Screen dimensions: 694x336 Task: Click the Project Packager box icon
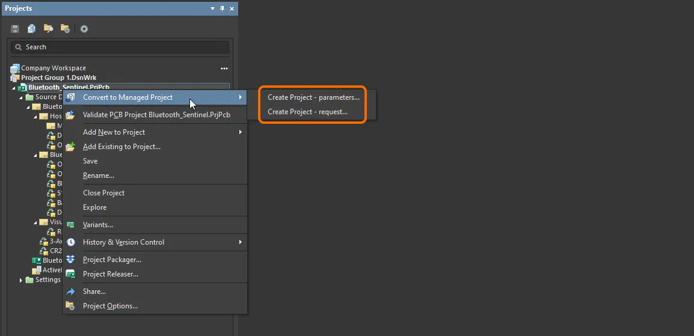pyautogui.click(x=70, y=260)
